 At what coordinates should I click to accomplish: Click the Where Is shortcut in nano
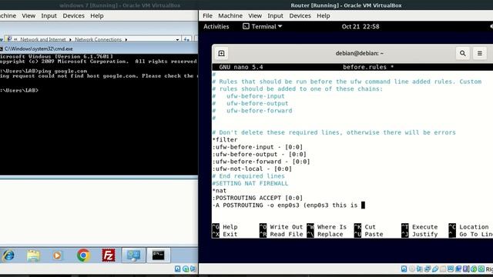pos(327,227)
